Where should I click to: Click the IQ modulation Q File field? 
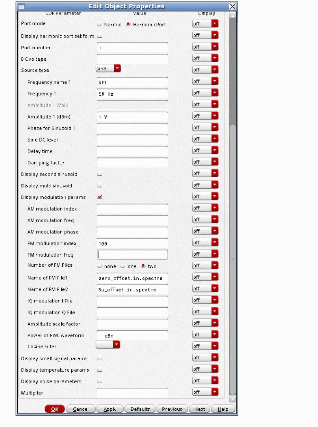132,312
